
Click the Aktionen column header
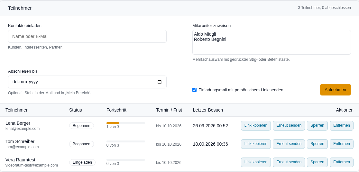345,110
